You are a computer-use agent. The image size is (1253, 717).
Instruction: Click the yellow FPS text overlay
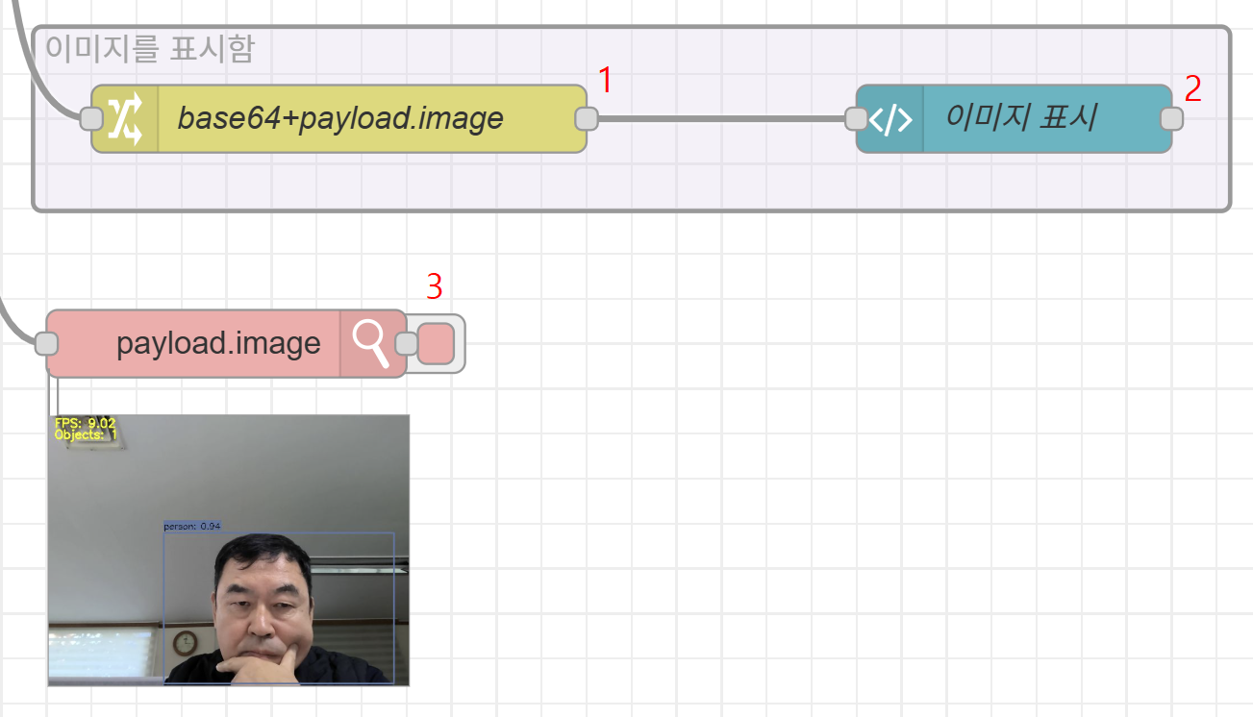click(85, 423)
